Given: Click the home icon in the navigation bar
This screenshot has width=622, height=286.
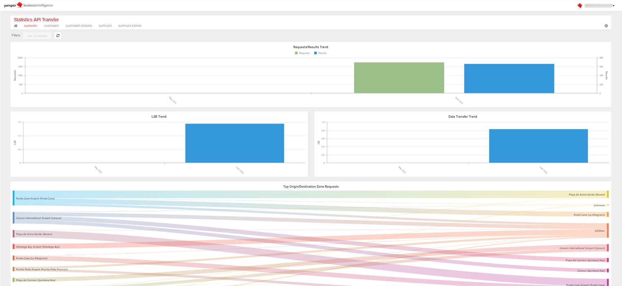Looking at the screenshot, I should tap(15, 26).
